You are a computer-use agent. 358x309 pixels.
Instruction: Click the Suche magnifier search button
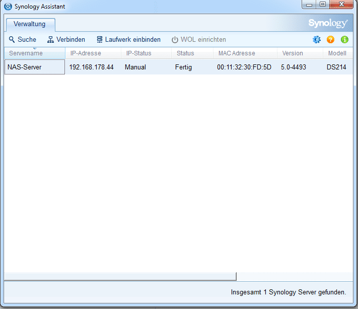click(22, 39)
